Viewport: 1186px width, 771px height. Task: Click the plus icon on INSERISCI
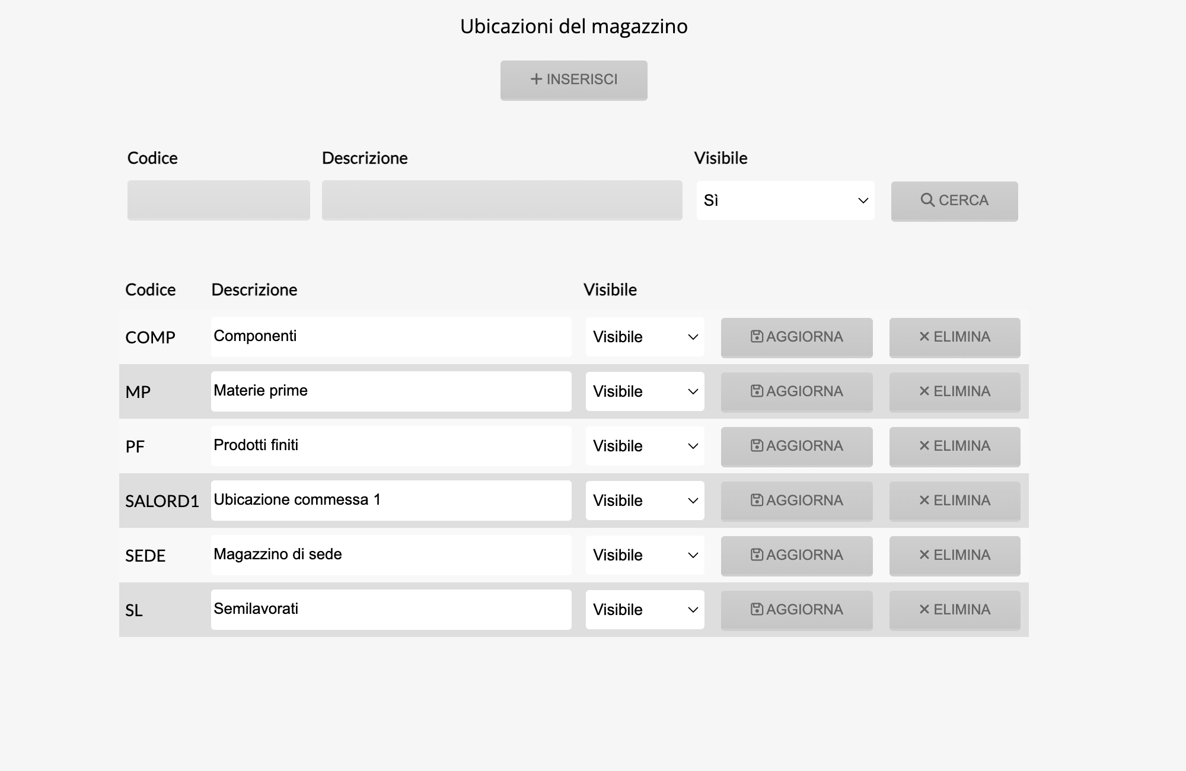(x=536, y=79)
